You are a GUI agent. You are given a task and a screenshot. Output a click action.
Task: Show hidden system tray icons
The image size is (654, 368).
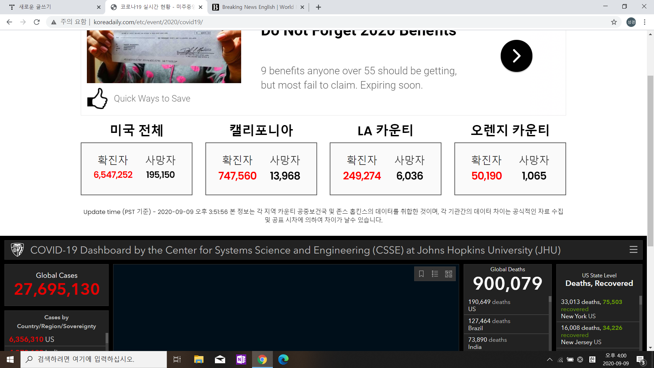click(x=549, y=359)
